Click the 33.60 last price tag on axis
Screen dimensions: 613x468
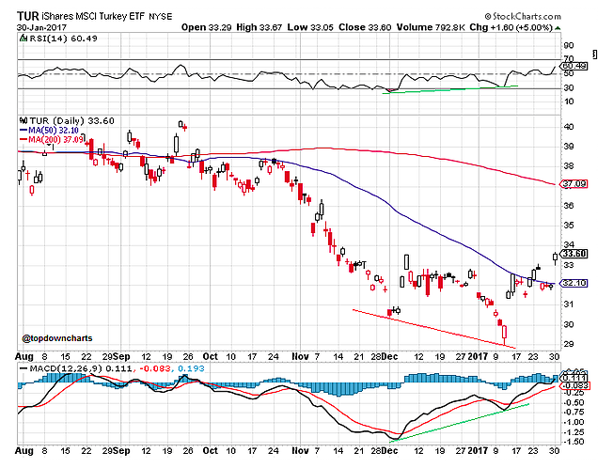coord(574,254)
